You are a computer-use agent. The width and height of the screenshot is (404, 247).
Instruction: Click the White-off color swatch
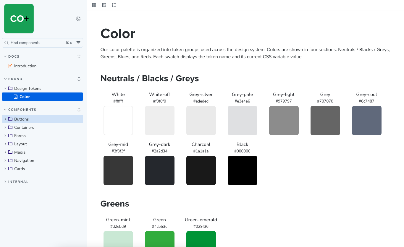[160, 121]
